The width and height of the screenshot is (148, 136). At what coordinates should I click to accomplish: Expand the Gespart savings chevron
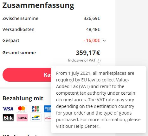[104, 41]
